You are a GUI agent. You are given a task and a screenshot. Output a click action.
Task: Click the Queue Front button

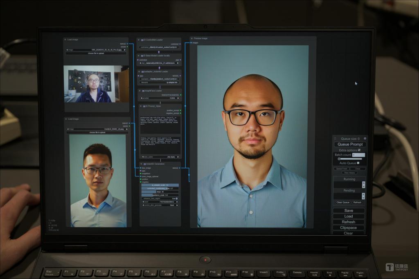342,169
